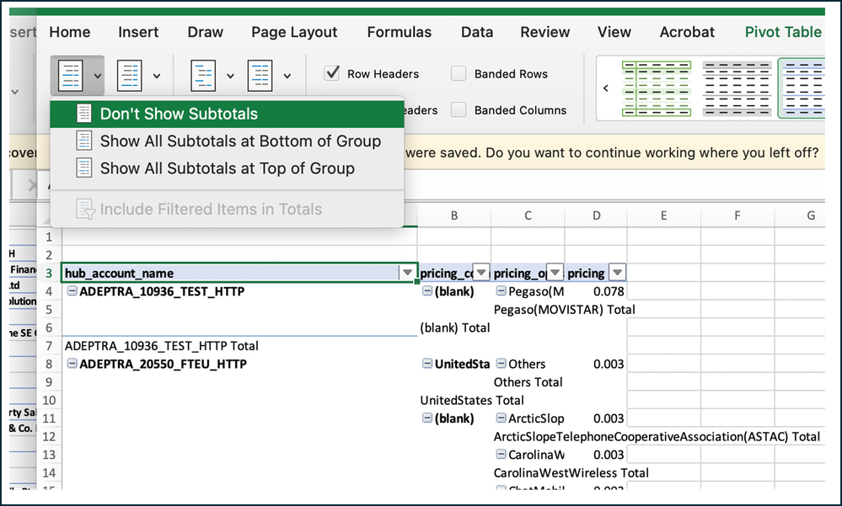The width and height of the screenshot is (842, 506).
Task: Click the Others Total cell
Action: [x=528, y=382]
